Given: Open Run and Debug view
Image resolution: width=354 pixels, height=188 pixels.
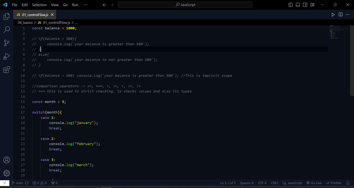Looking at the screenshot, I should (x=6, y=56).
